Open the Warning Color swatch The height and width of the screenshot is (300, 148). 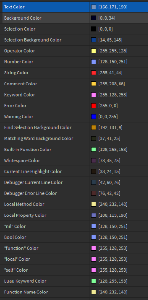(x=94, y=117)
